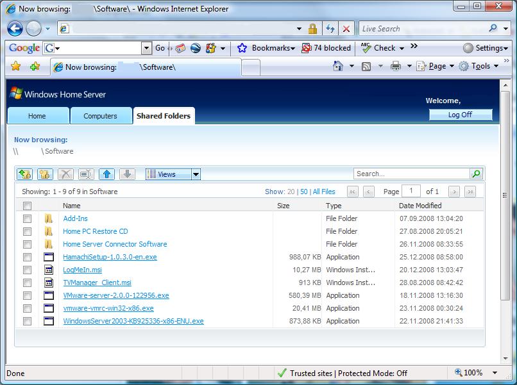
Task: Open the Page menu dropdown
Action: coord(452,66)
